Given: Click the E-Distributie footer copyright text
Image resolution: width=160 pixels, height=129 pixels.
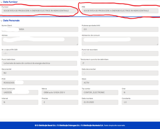Looking at the screenshot, I should coord(80,125).
